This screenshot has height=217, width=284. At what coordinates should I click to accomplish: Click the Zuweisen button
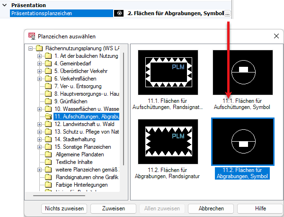[113, 208]
